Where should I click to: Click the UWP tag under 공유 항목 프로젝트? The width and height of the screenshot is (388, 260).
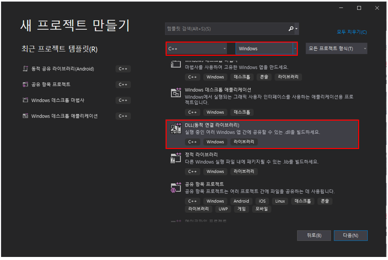tap(223, 209)
